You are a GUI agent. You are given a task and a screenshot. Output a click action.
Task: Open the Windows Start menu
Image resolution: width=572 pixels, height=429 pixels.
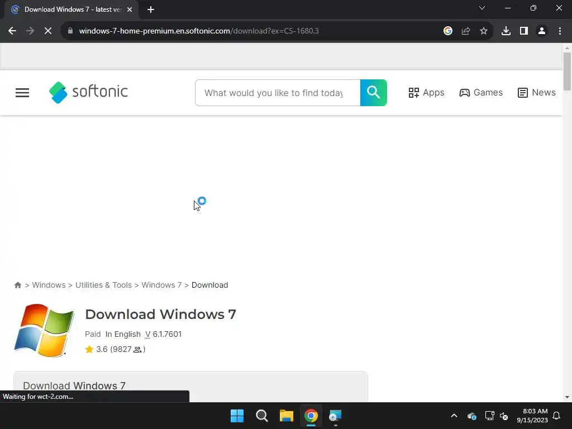click(237, 416)
